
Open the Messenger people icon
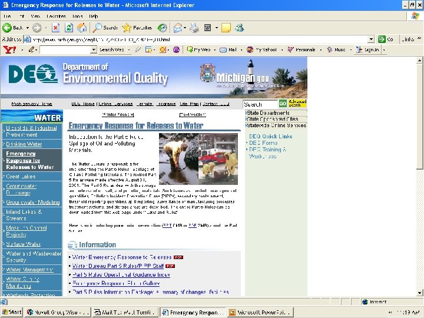coord(239,28)
